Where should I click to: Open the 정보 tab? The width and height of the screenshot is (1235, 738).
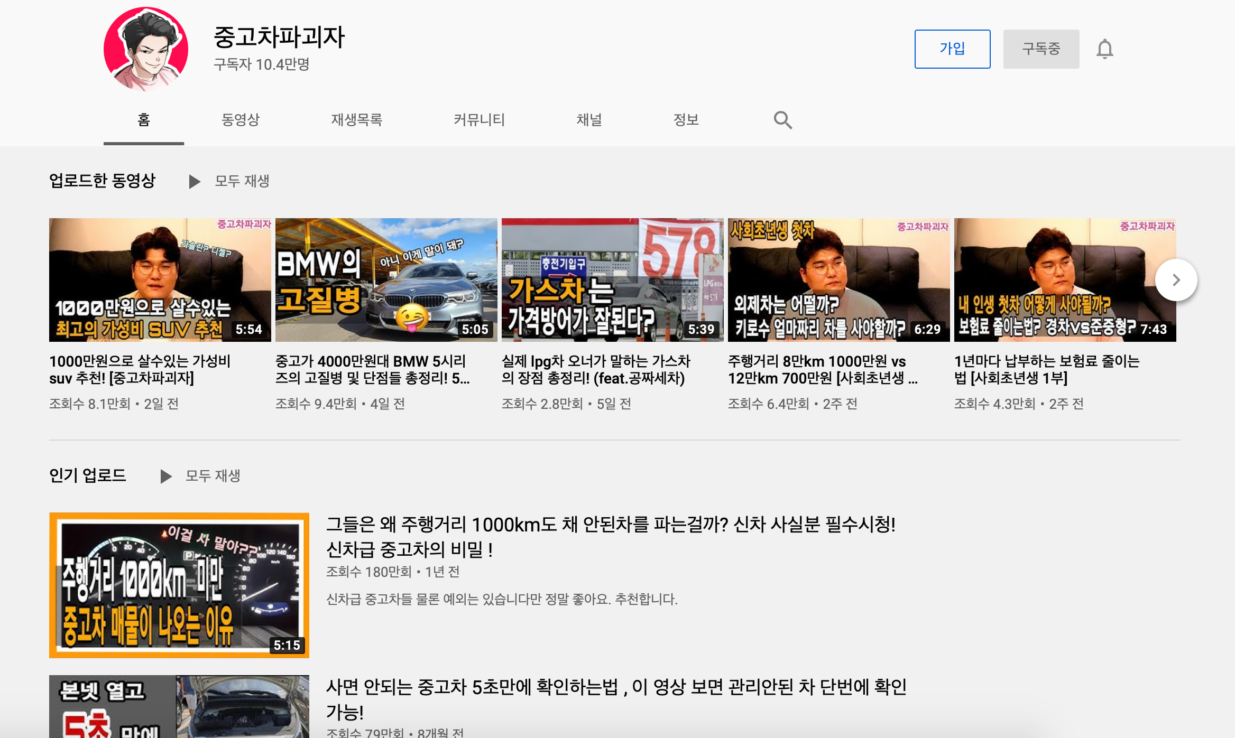coord(686,120)
